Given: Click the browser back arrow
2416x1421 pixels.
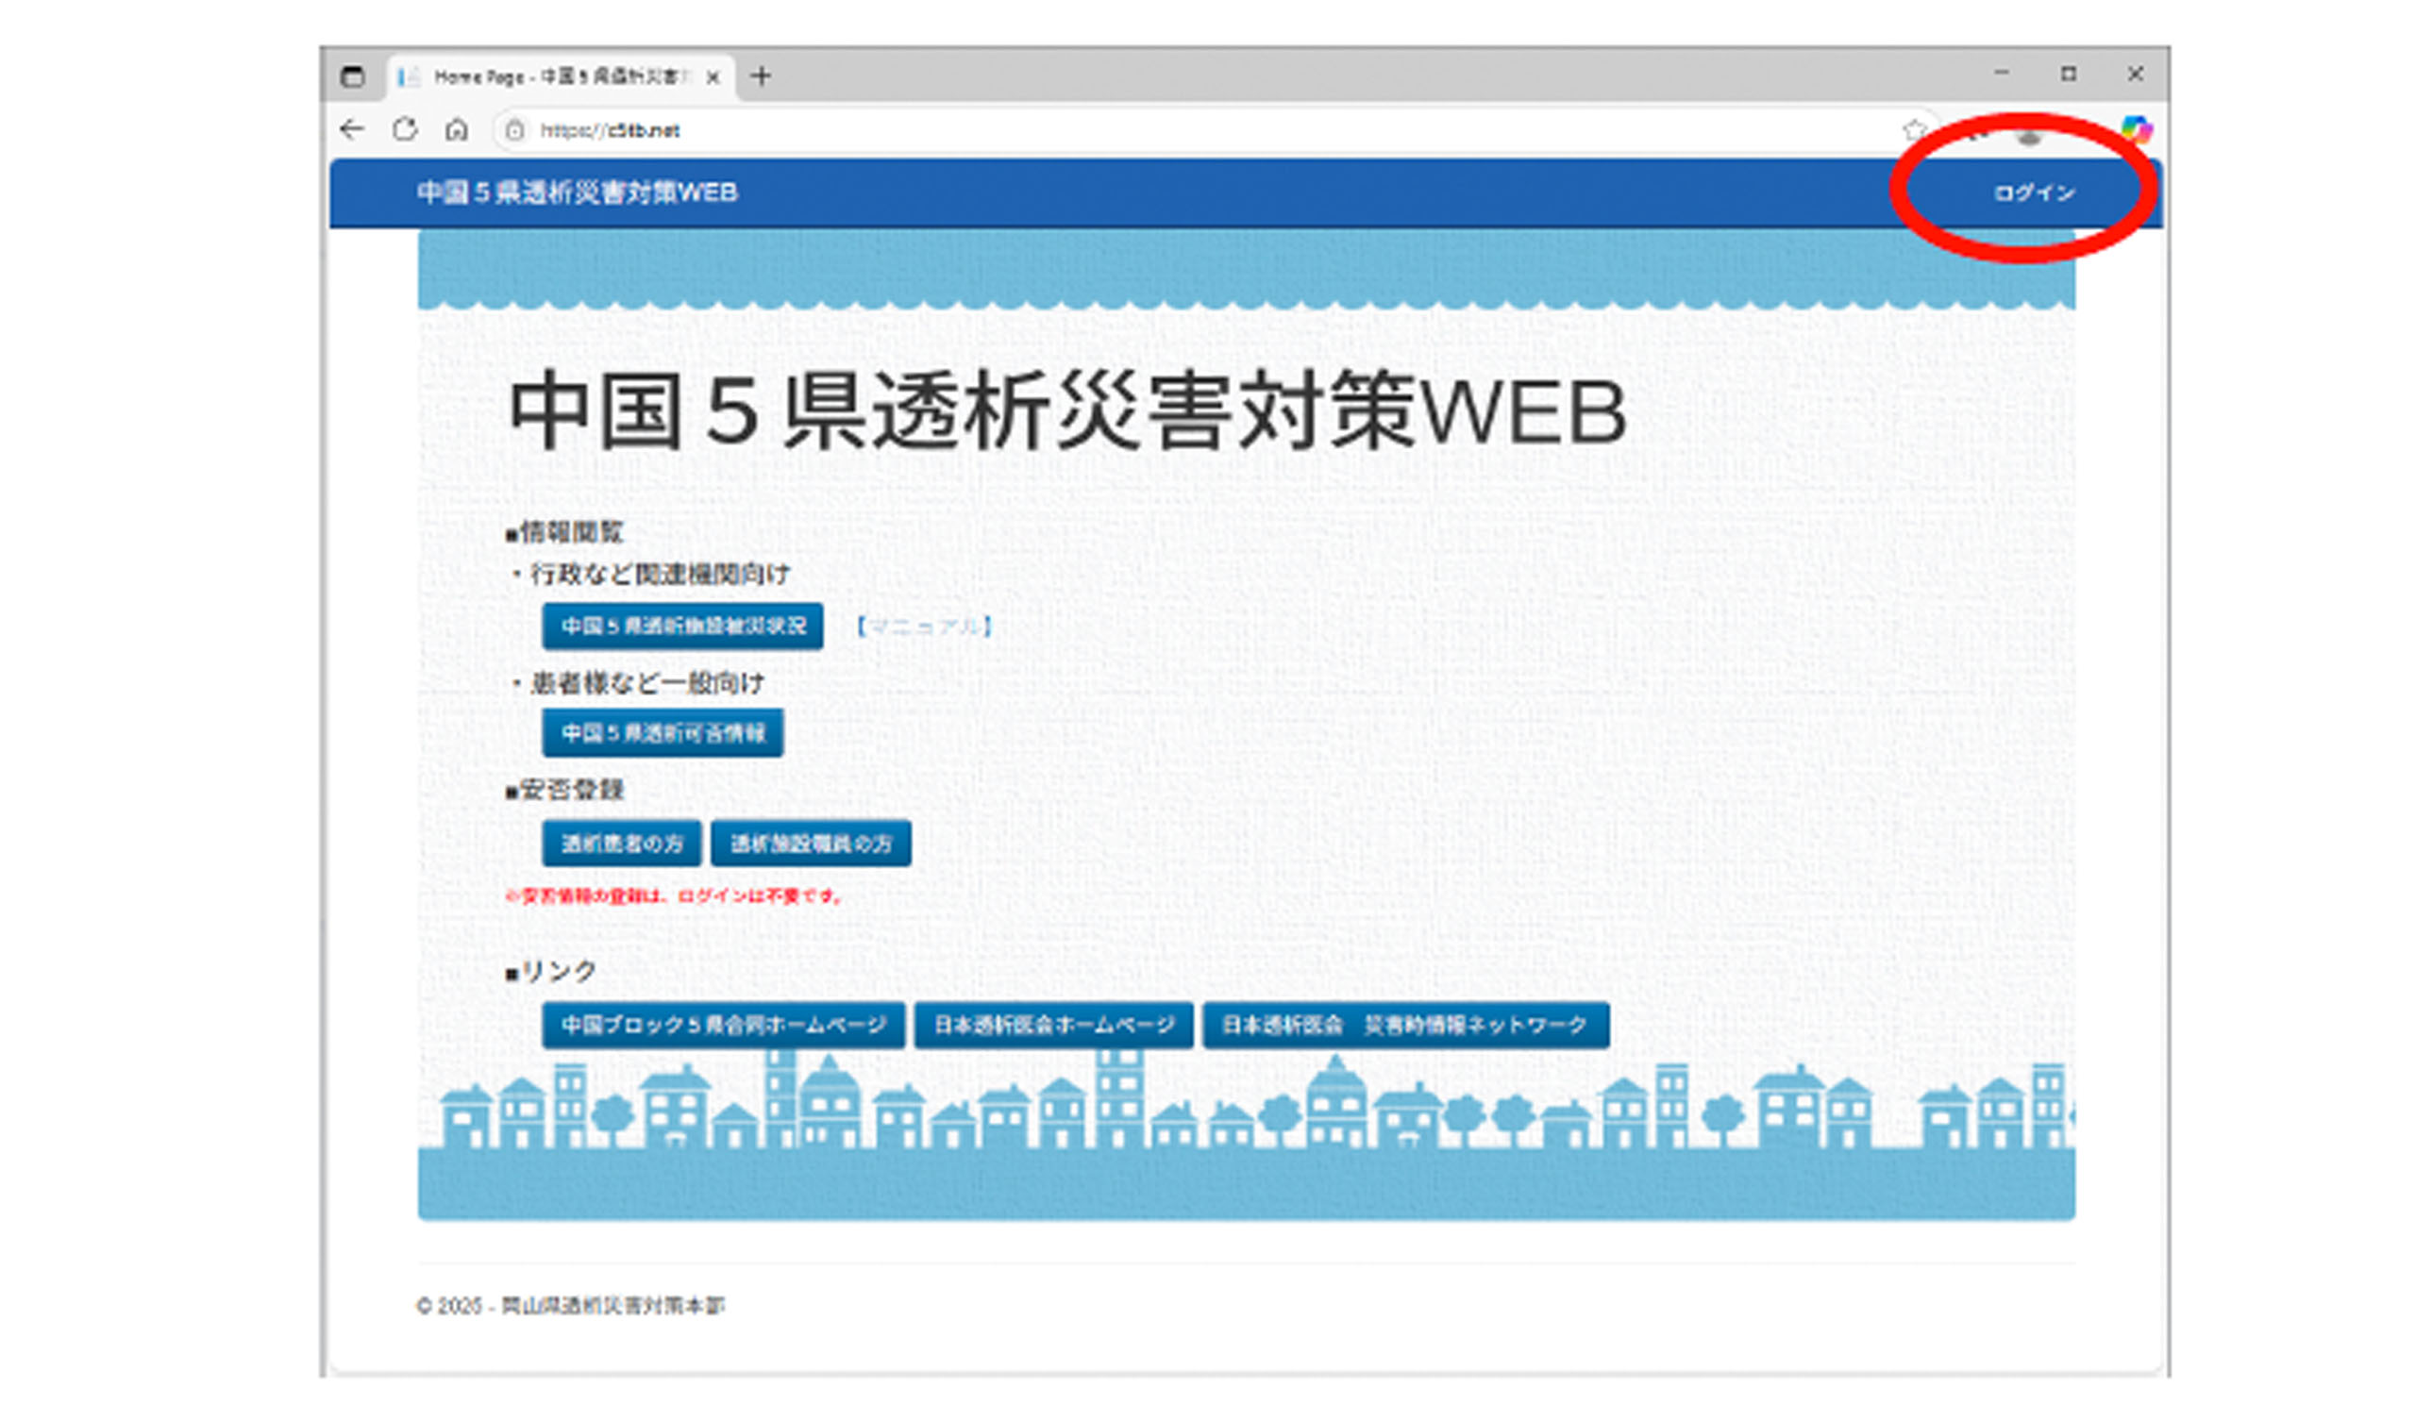Looking at the screenshot, I should 352,129.
